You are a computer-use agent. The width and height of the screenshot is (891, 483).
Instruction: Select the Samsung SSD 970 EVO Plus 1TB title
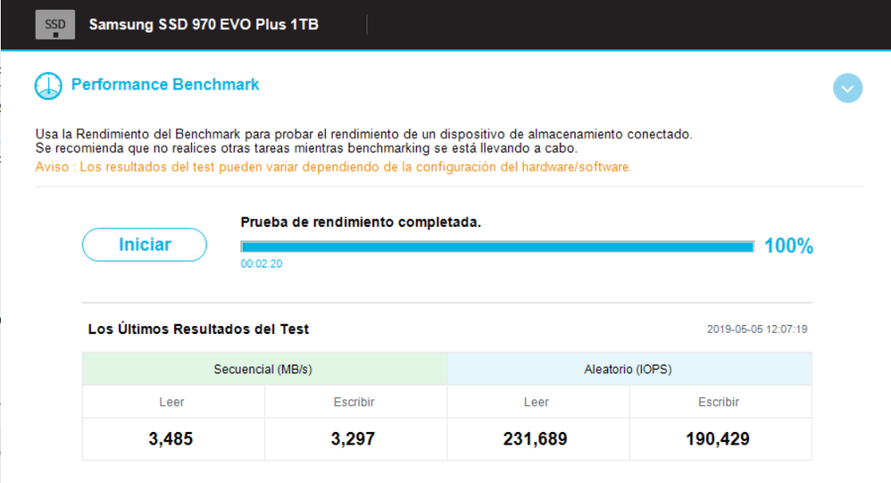tap(204, 24)
